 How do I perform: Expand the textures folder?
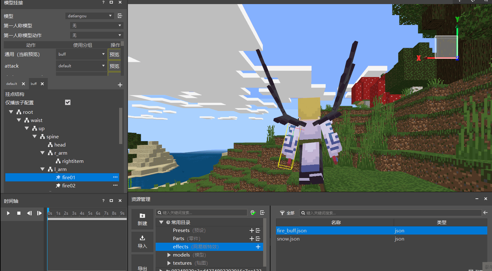(x=169, y=263)
